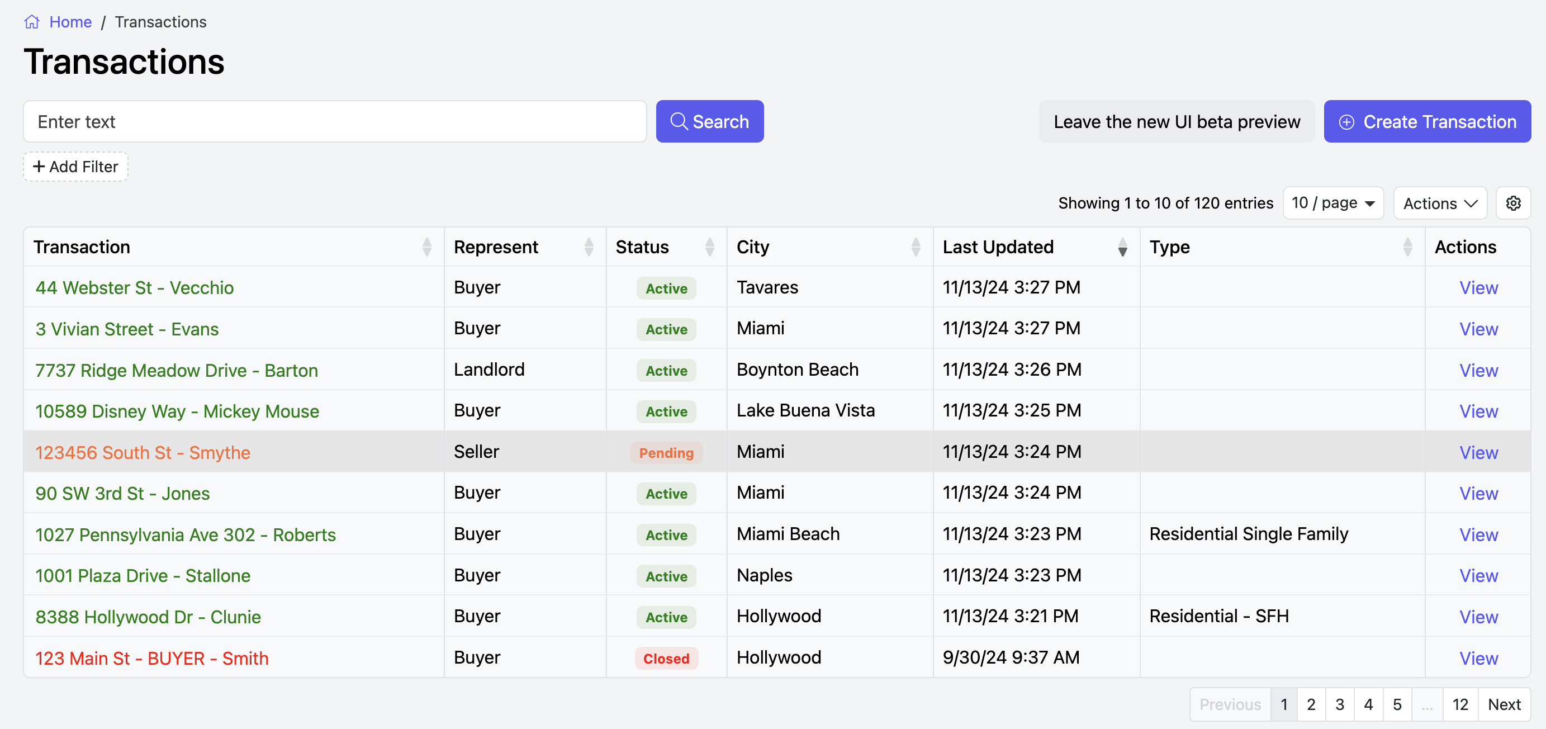Viewport: 1546px width, 729px height.
Task: Click the Next pagination button
Action: 1504,704
